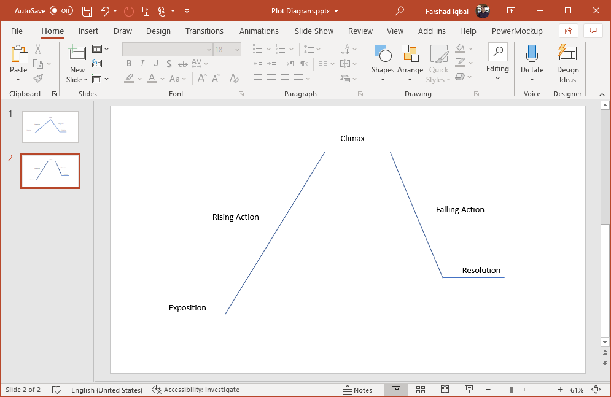Click the Undo arrow icon
This screenshot has width=611, height=397.
104,11
